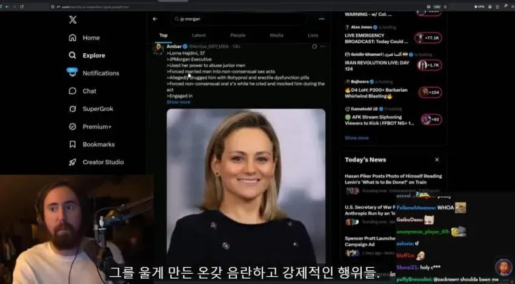Switch to the People tab

click(238, 36)
